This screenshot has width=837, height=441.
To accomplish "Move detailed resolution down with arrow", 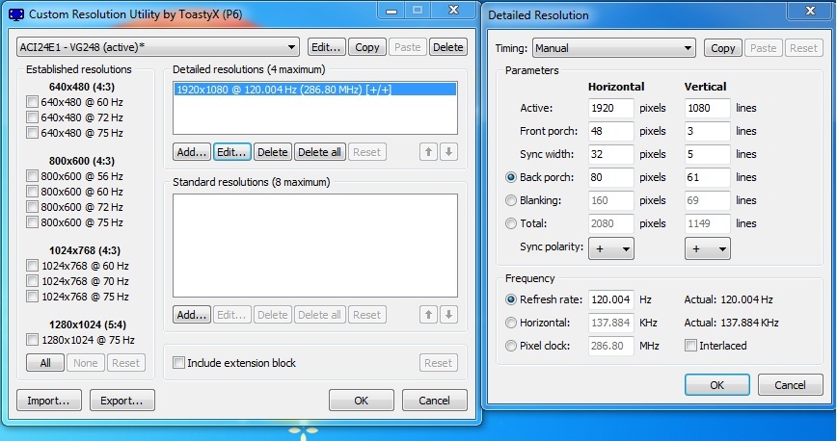I will click(448, 152).
